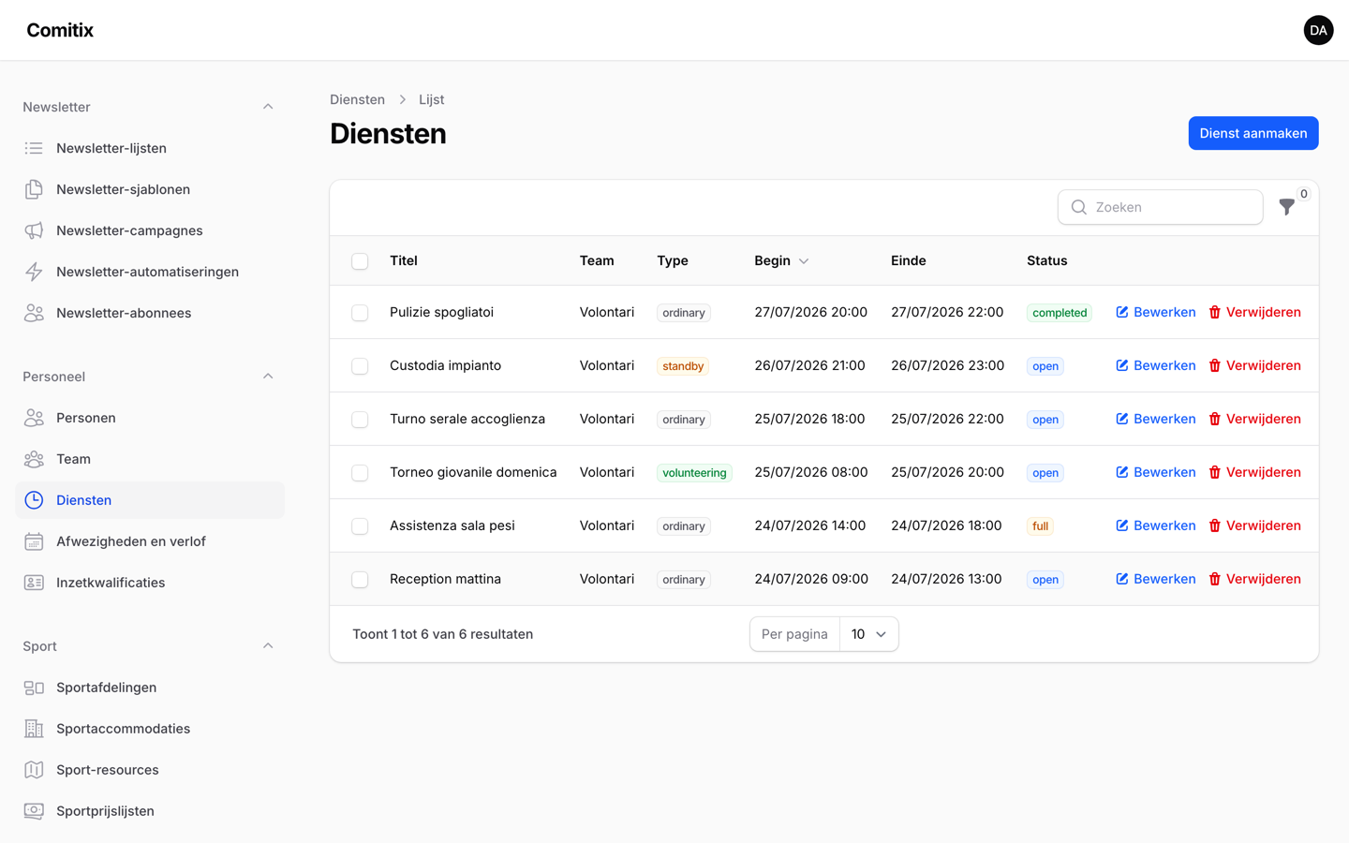
Task: Open the Per pagina dropdown
Action: tap(869, 634)
